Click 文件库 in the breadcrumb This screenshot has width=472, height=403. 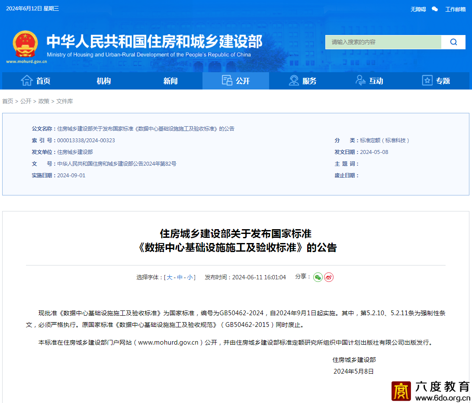pos(64,101)
